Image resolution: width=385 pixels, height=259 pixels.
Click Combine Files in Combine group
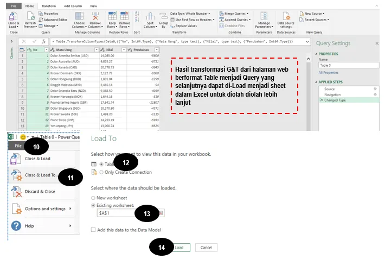pos(232,26)
